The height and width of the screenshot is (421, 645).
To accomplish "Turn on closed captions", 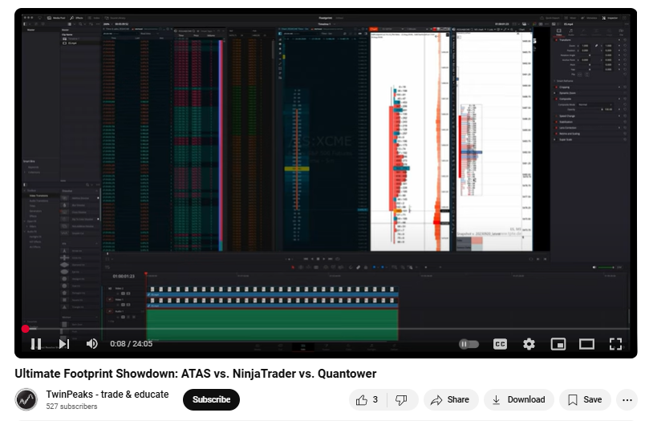I will click(x=500, y=344).
